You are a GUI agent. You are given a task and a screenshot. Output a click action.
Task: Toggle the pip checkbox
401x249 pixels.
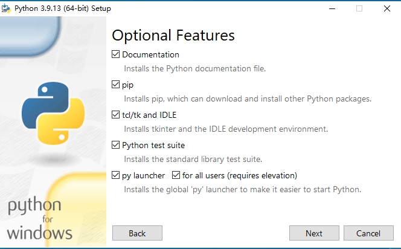pos(115,85)
